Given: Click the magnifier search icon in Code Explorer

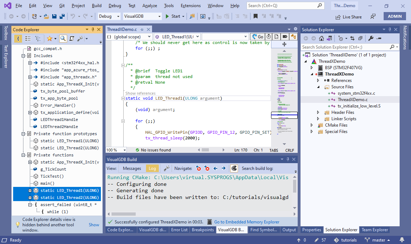Looking at the screenshot, I should pos(63,39).
